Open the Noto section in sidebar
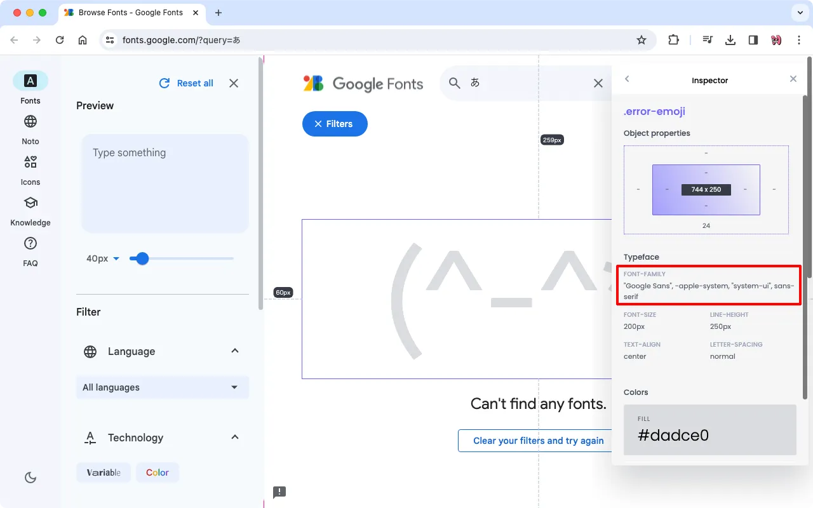 click(30, 129)
